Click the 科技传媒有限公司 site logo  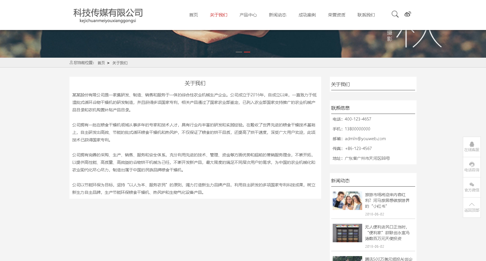tap(108, 15)
